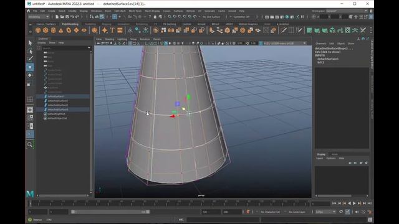Open the viewport Shading menu
This screenshot has width=399, height=224.
pyautogui.click(x=110, y=39)
